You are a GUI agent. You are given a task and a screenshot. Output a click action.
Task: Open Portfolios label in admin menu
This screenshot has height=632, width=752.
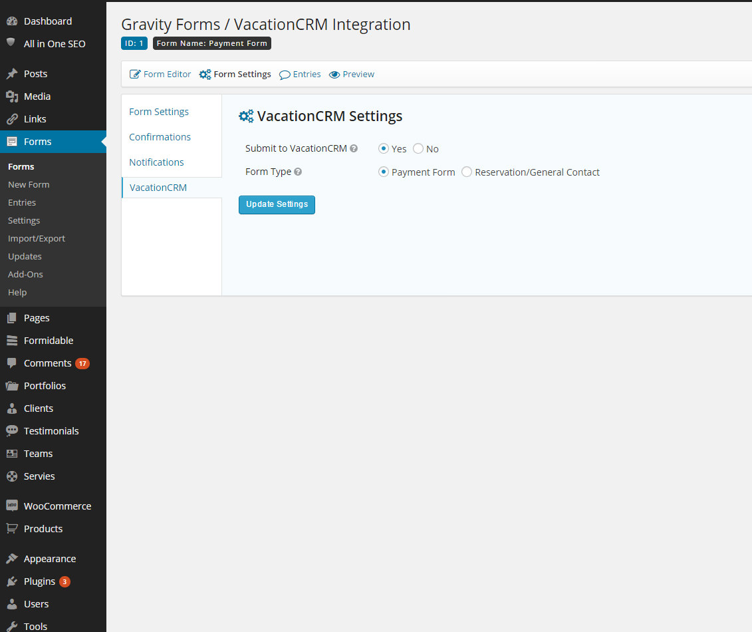(x=45, y=386)
